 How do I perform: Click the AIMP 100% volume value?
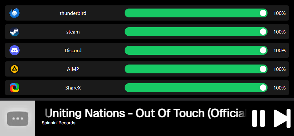point(279,69)
